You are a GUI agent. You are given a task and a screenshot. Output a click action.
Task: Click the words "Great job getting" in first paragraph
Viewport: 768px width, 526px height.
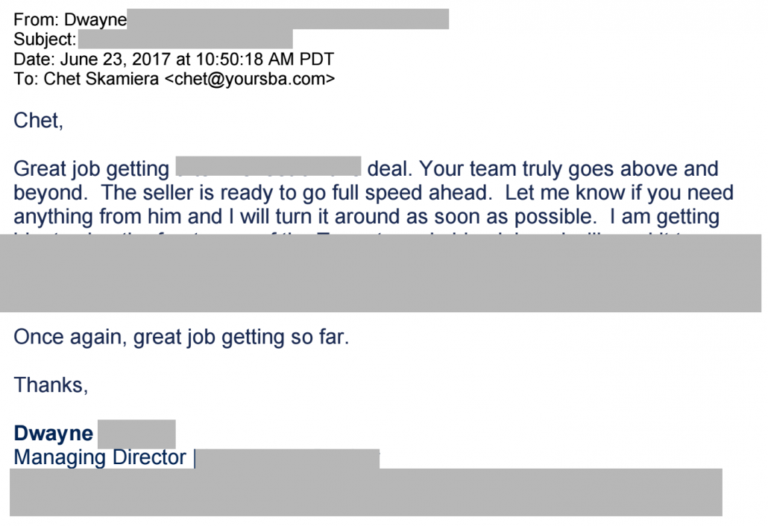click(x=91, y=169)
